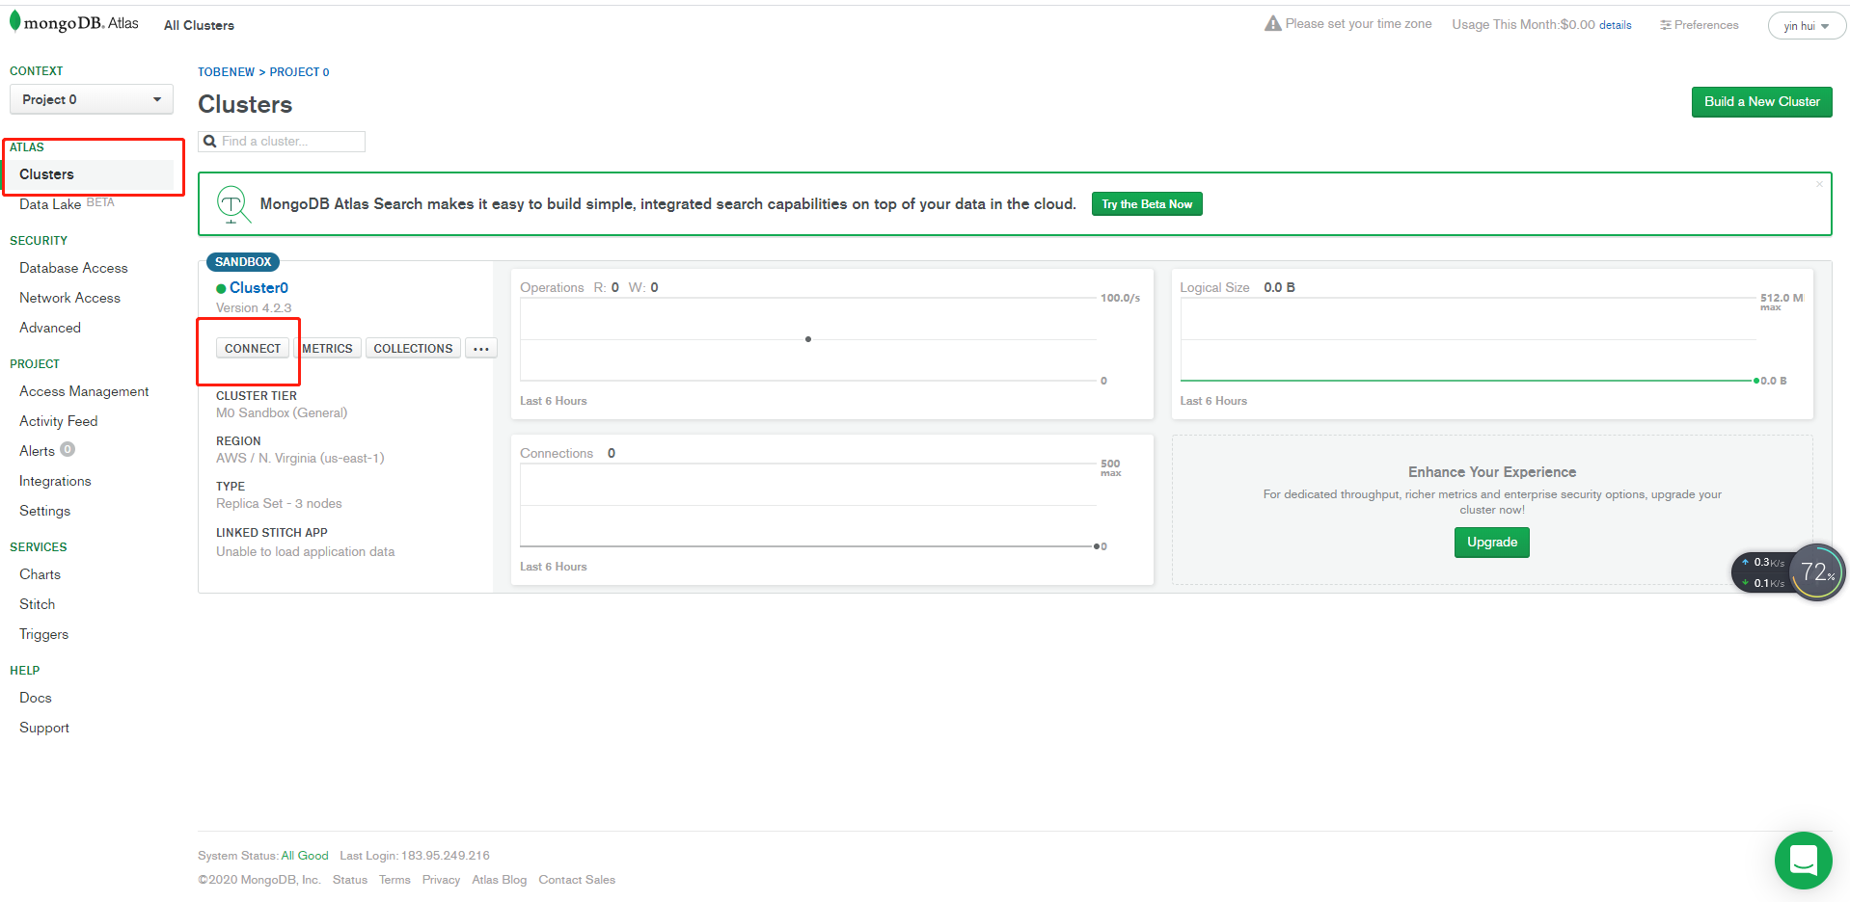Click the 'Last Login: 183.95.249.216' text
Image resolution: width=1850 pixels, height=902 pixels.
[x=415, y=856]
